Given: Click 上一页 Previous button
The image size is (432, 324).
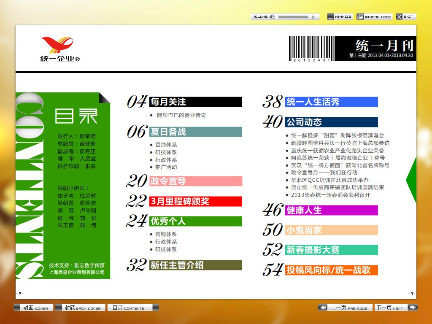Looking at the screenshot, I should click(345, 308).
